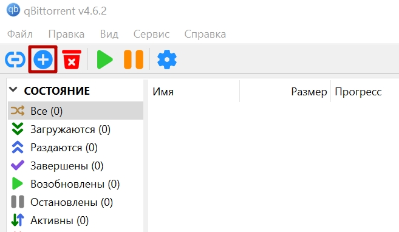Click the orange pause button in toolbar
399x232 pixels.
pyautogui.click(x=134, y=60)
